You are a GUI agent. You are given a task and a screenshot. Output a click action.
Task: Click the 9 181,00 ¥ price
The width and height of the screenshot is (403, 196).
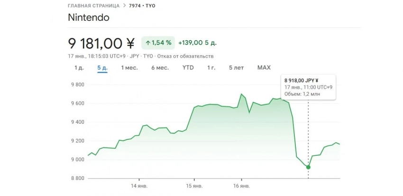pos(101,43)
